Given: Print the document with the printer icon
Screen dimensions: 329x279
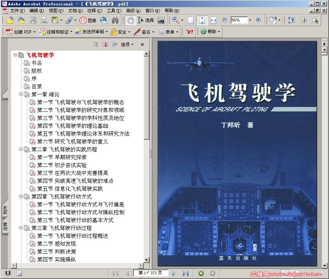Looking at the screenshot, I should [x=44, y=20].
